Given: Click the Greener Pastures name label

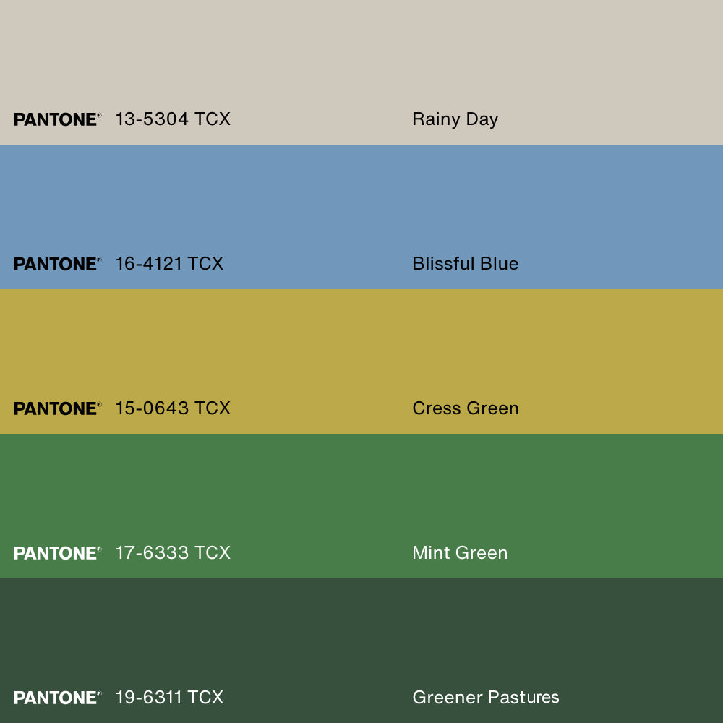Looking at the screenshot, I should [x=486, y=697].
